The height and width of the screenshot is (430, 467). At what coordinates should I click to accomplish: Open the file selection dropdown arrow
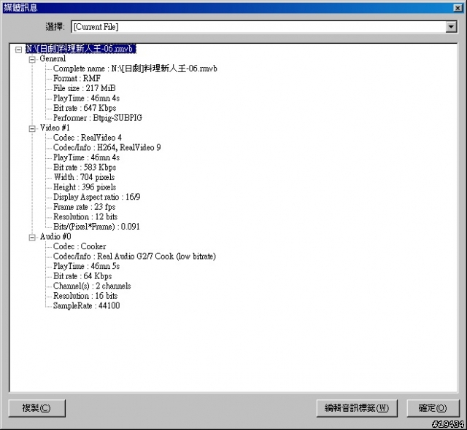[x=451, y=27]
